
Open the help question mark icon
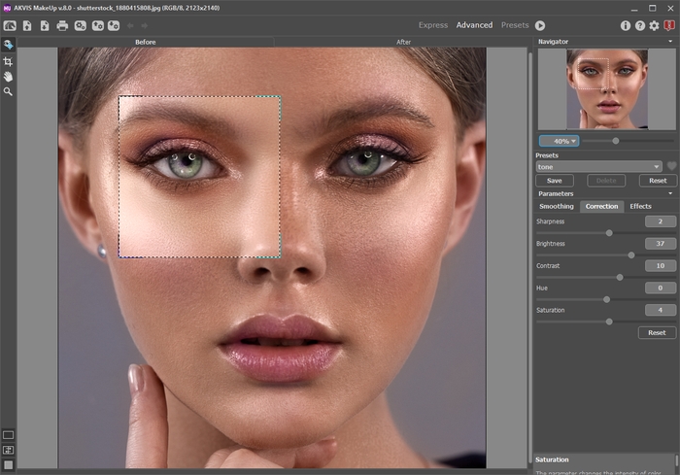point(639,25)
